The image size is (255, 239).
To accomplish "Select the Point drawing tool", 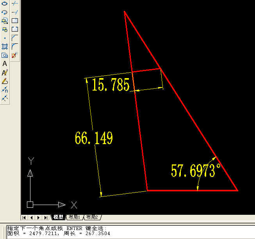I will pyautogui.click(x=5, y=38).
